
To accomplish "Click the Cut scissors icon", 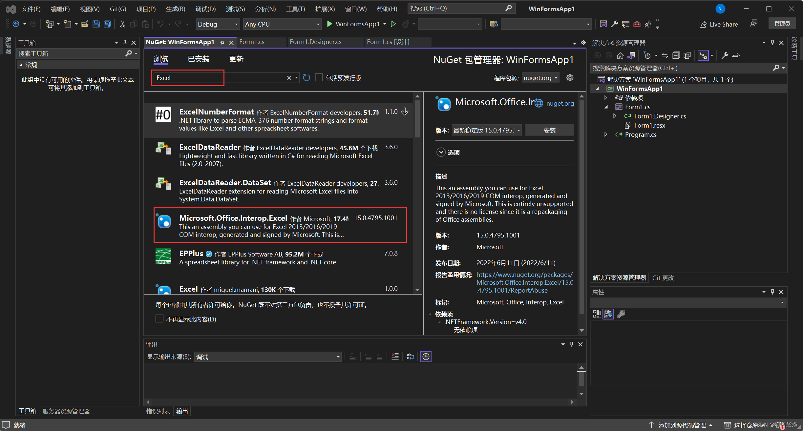I will click(x=122, y=24).
